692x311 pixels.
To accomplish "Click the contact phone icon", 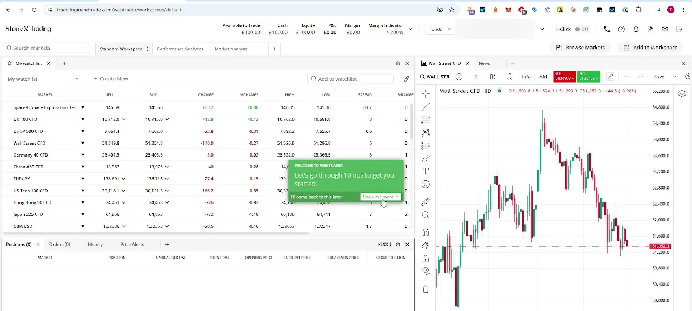I will (607, 29).
